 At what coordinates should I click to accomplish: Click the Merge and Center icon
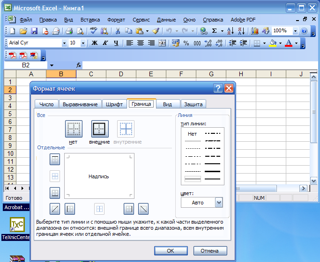click(x=162, y=43)
